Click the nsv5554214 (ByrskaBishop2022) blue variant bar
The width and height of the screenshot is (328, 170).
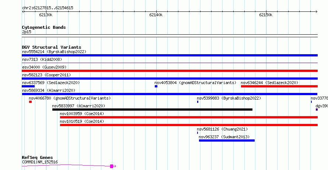click(x=170, y=55)
